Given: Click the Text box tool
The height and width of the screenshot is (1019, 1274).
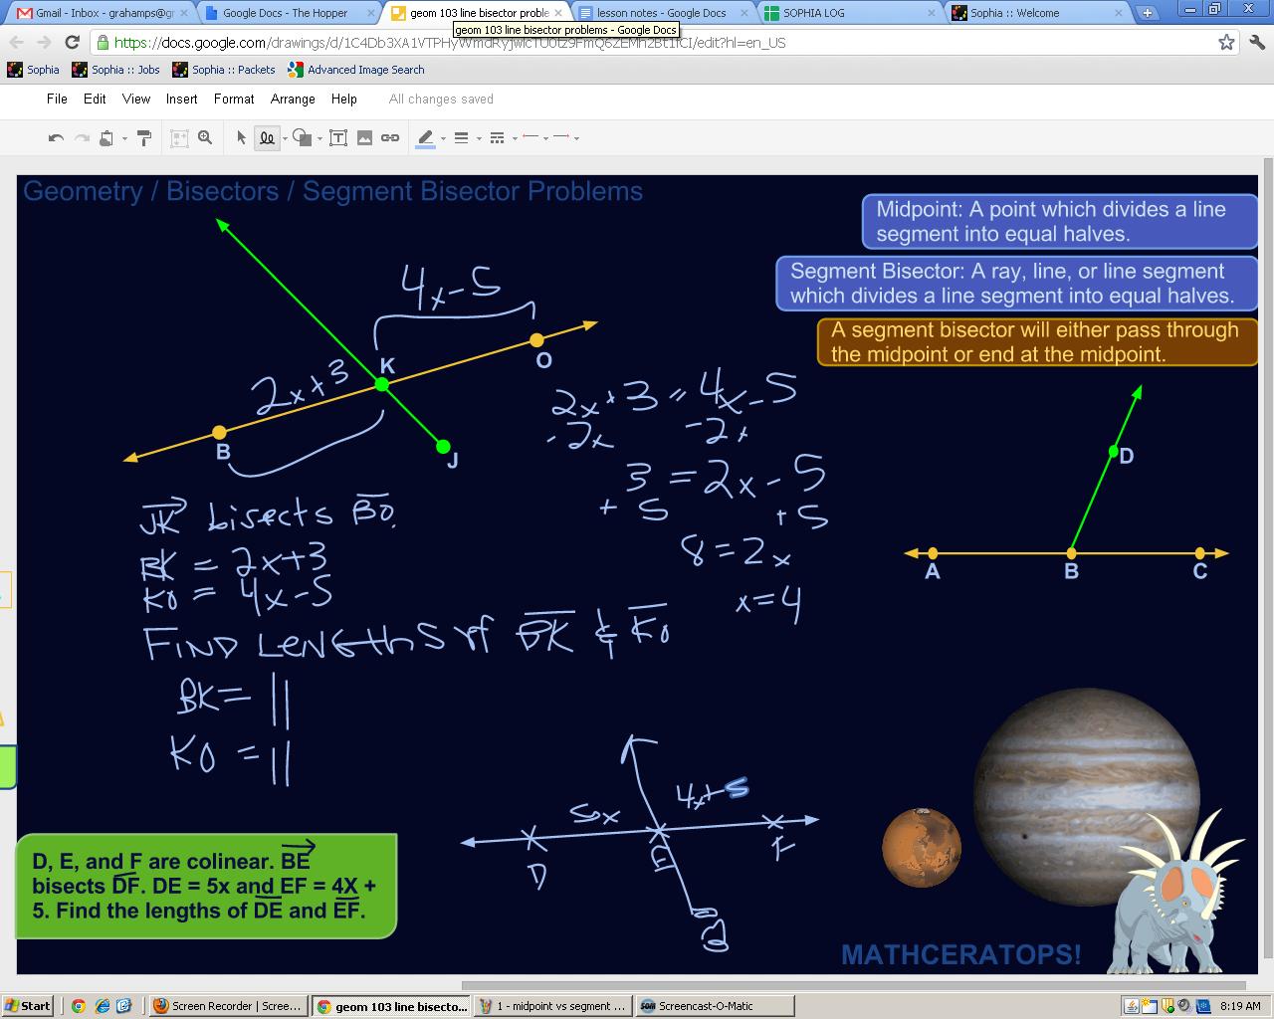Looking at the screenshot, I should point(338,138).
